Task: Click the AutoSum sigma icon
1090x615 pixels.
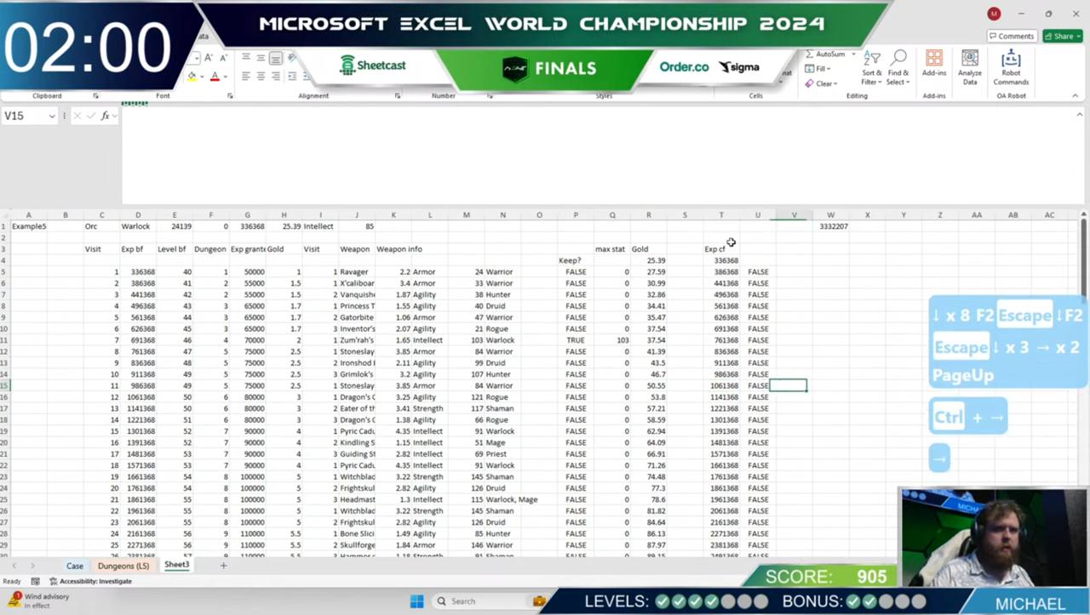Action: [x=809, y=54]
